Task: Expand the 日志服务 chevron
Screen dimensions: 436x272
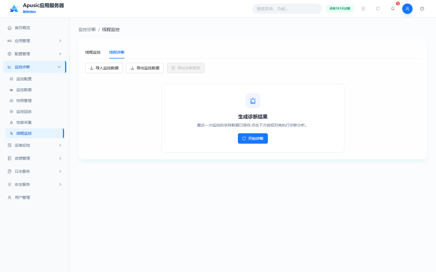Action: tap(60, 171)
